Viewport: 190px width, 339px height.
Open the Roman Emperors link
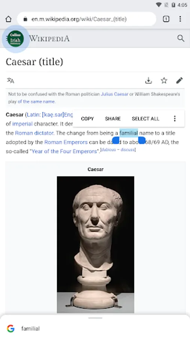66,142
